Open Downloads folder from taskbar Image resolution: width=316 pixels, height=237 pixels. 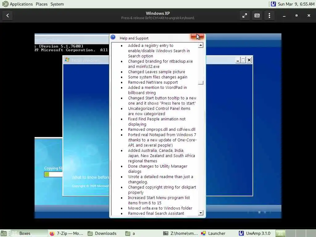point(102,233)
